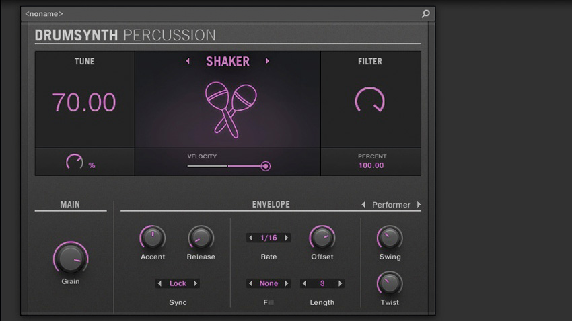Adjust the Grain knob
This screenshot has width=572, height=321.
(71, 258)
